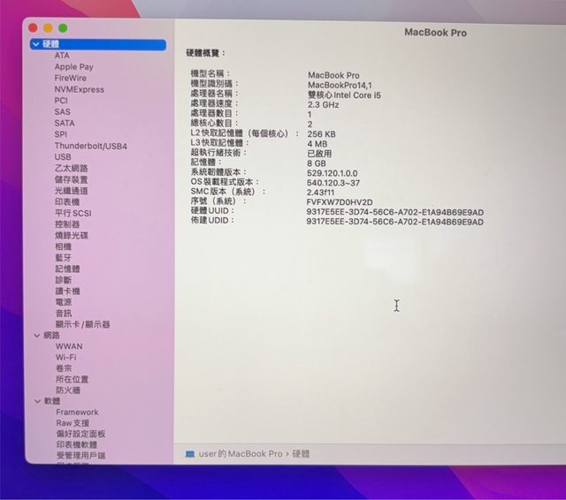Select 印表機軟體 item
Screen dimensions: 566x500
77,445
